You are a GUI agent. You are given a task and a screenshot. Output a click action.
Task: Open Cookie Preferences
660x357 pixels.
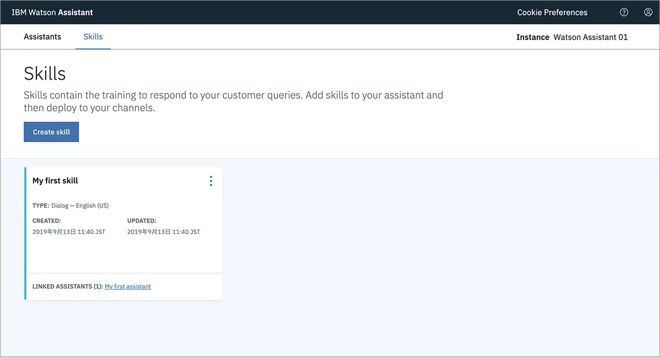pyautogui.click(x=552, y=12)
